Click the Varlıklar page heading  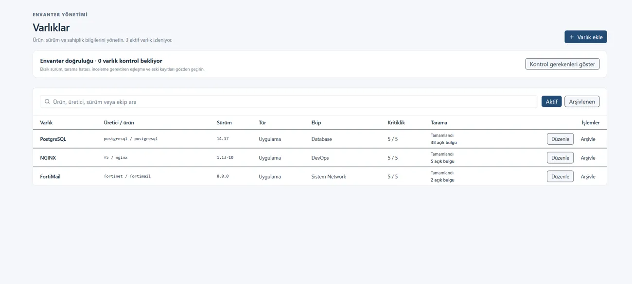click(x=51, y=28)
